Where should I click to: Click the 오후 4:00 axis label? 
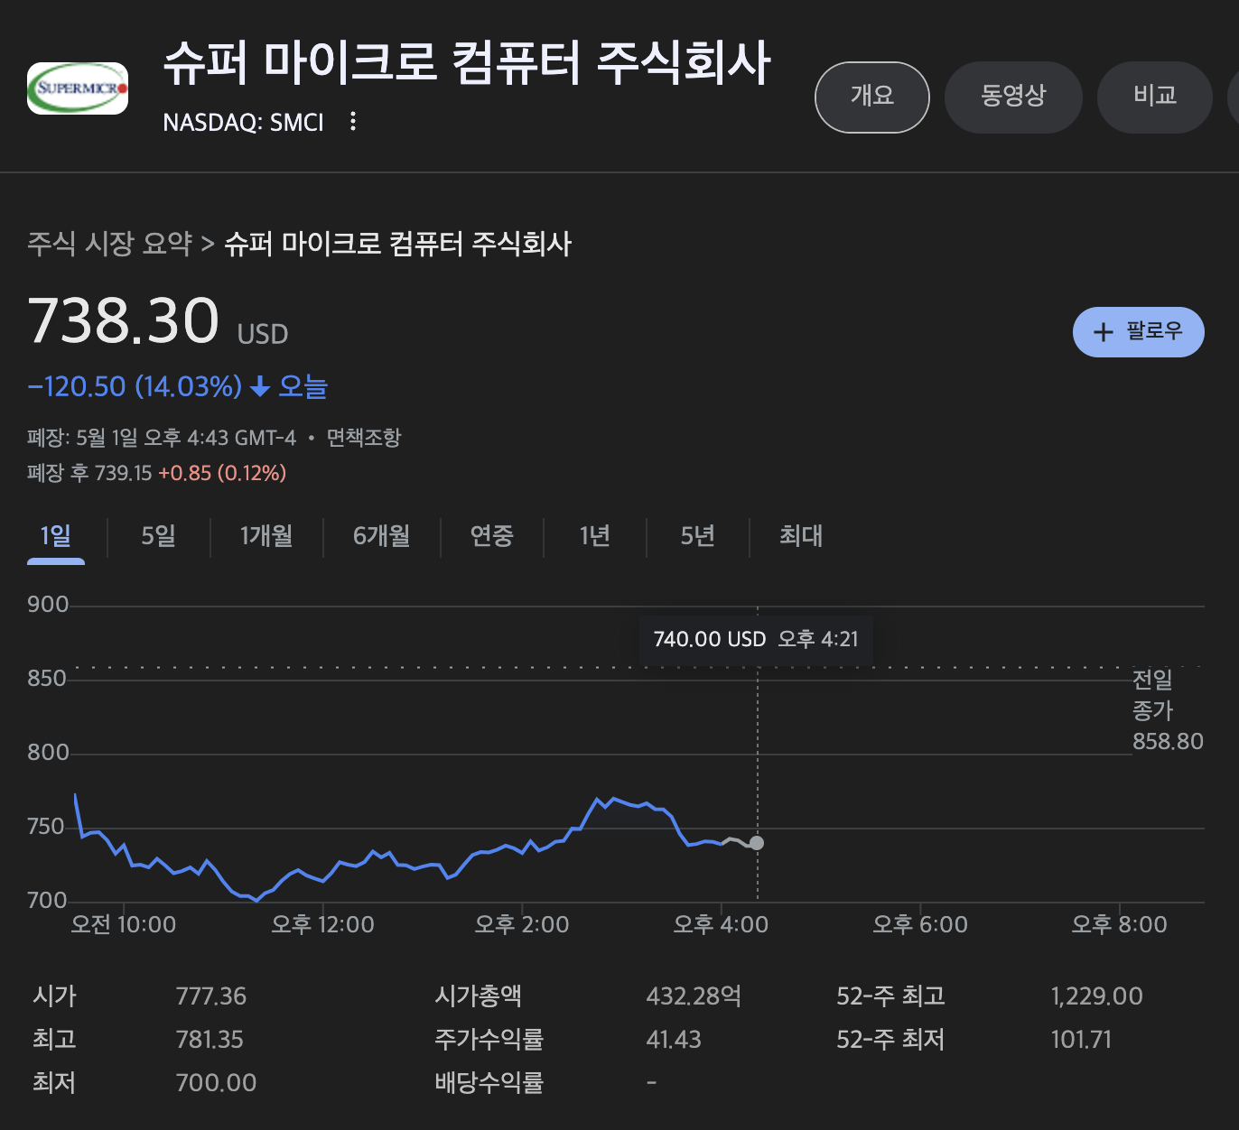721,925
